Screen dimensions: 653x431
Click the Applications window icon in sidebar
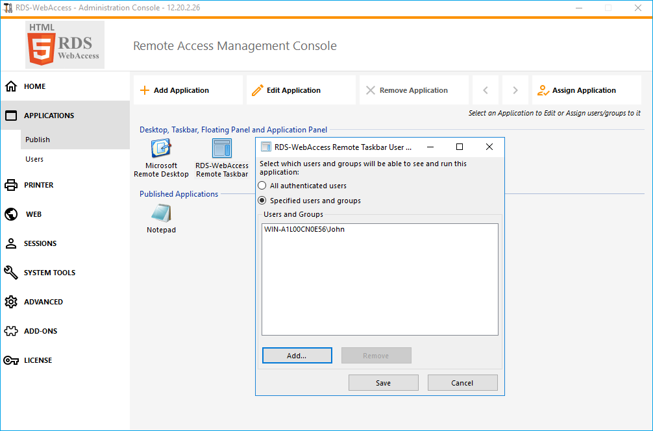coord(11,116)
